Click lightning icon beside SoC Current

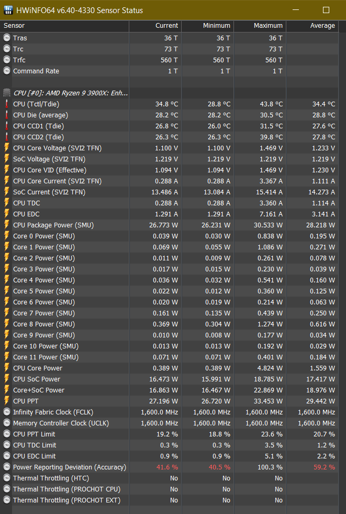(7, 192)
